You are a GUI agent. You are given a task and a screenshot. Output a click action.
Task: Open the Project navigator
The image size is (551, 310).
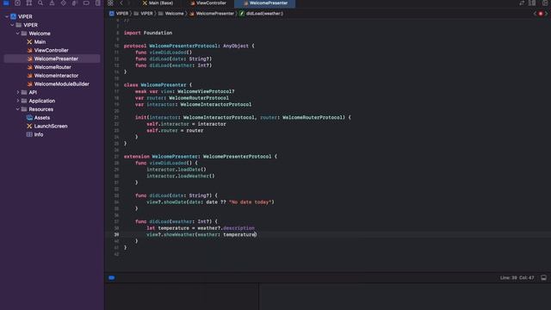(x=6, y=3)
